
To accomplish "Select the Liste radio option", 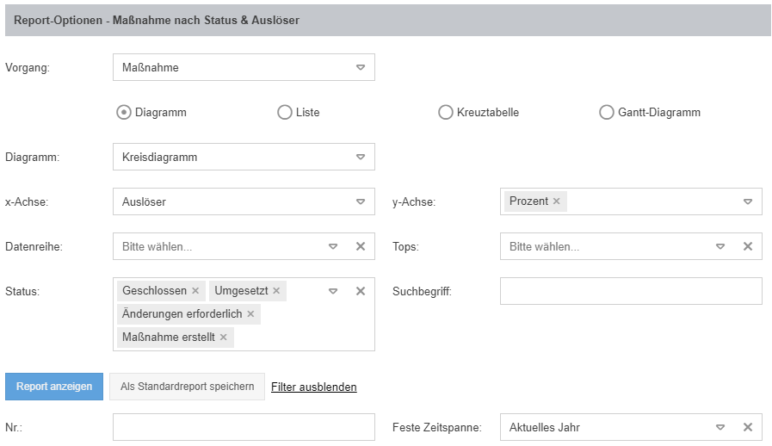I will click(x=285, y=112).
